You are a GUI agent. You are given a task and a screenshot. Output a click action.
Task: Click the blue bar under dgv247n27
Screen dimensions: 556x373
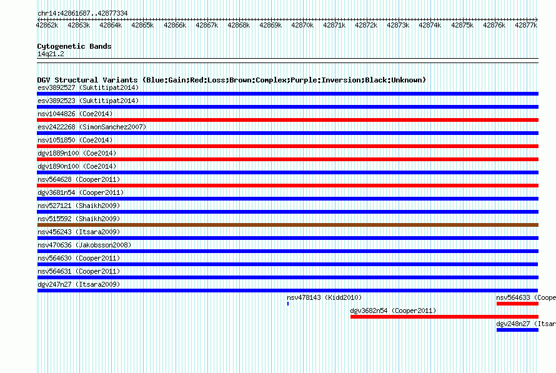[287, 291]
